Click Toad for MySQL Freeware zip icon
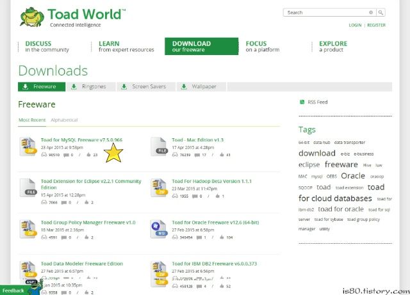410x295 pixels. click(28, 147)
